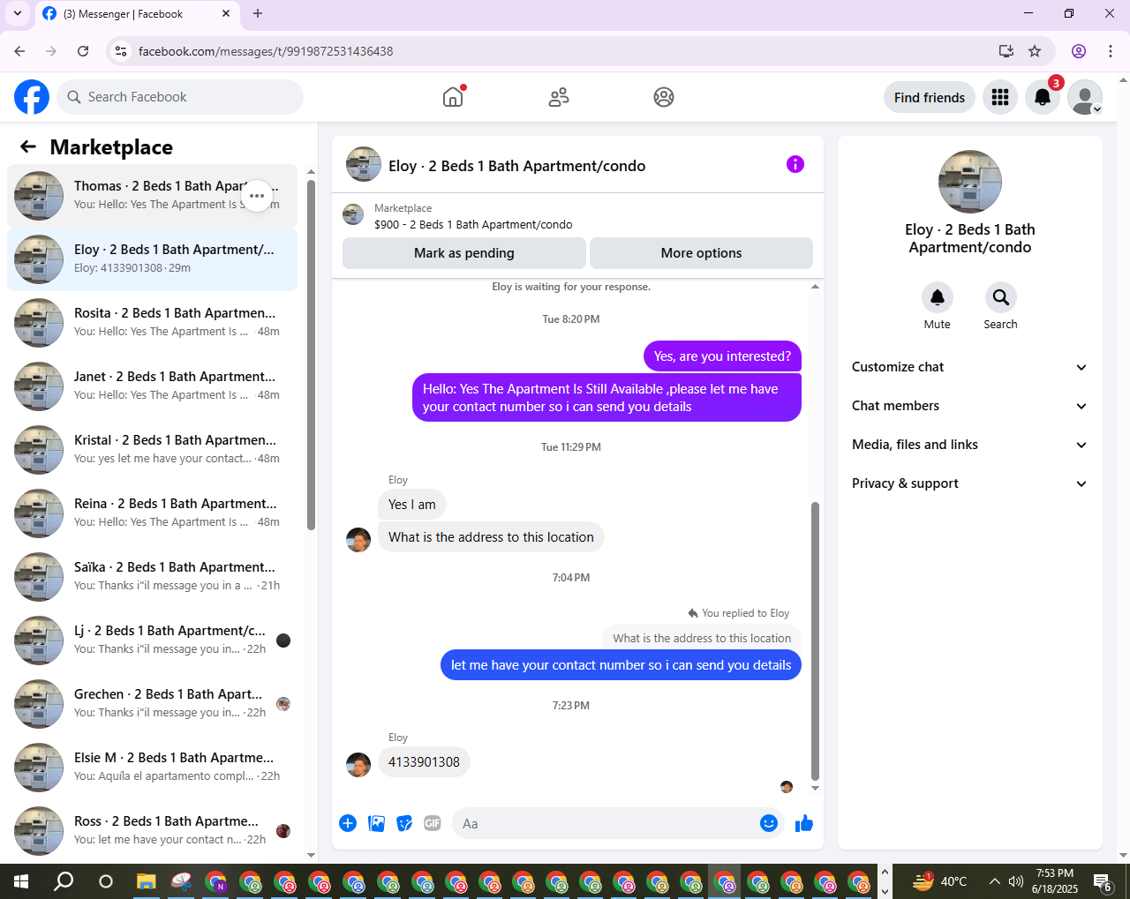Open Thomas conversation in the list
This screenshot has width=1130, height=899.
(152, 196)
